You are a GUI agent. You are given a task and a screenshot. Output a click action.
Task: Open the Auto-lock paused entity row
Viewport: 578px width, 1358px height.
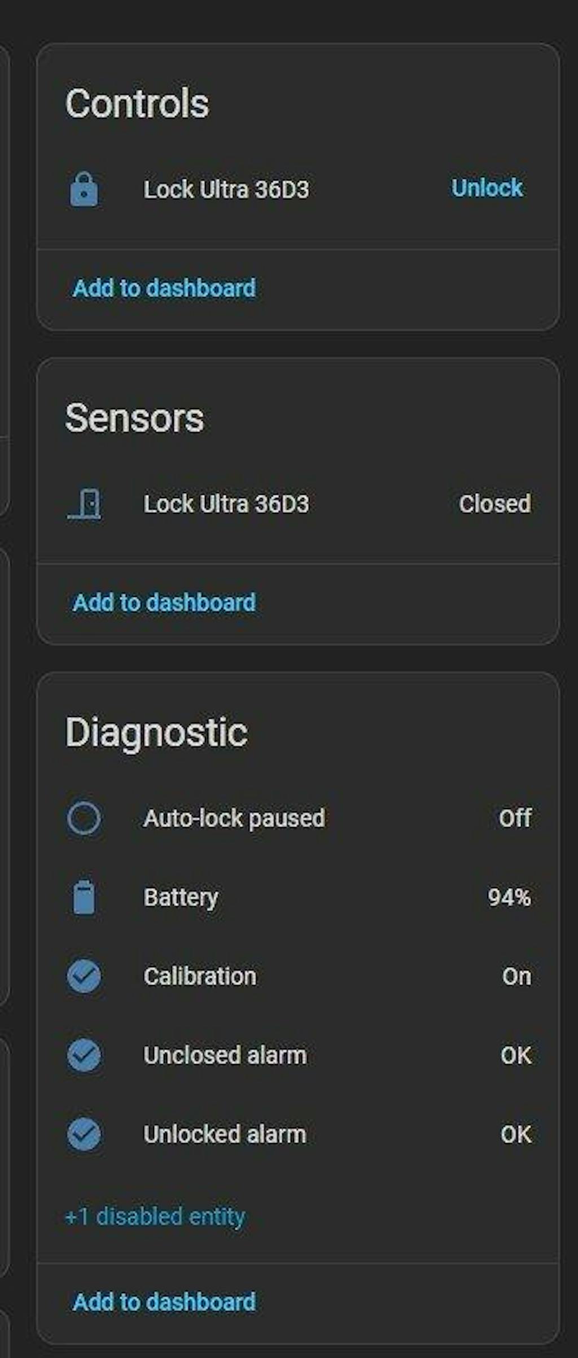234,818
